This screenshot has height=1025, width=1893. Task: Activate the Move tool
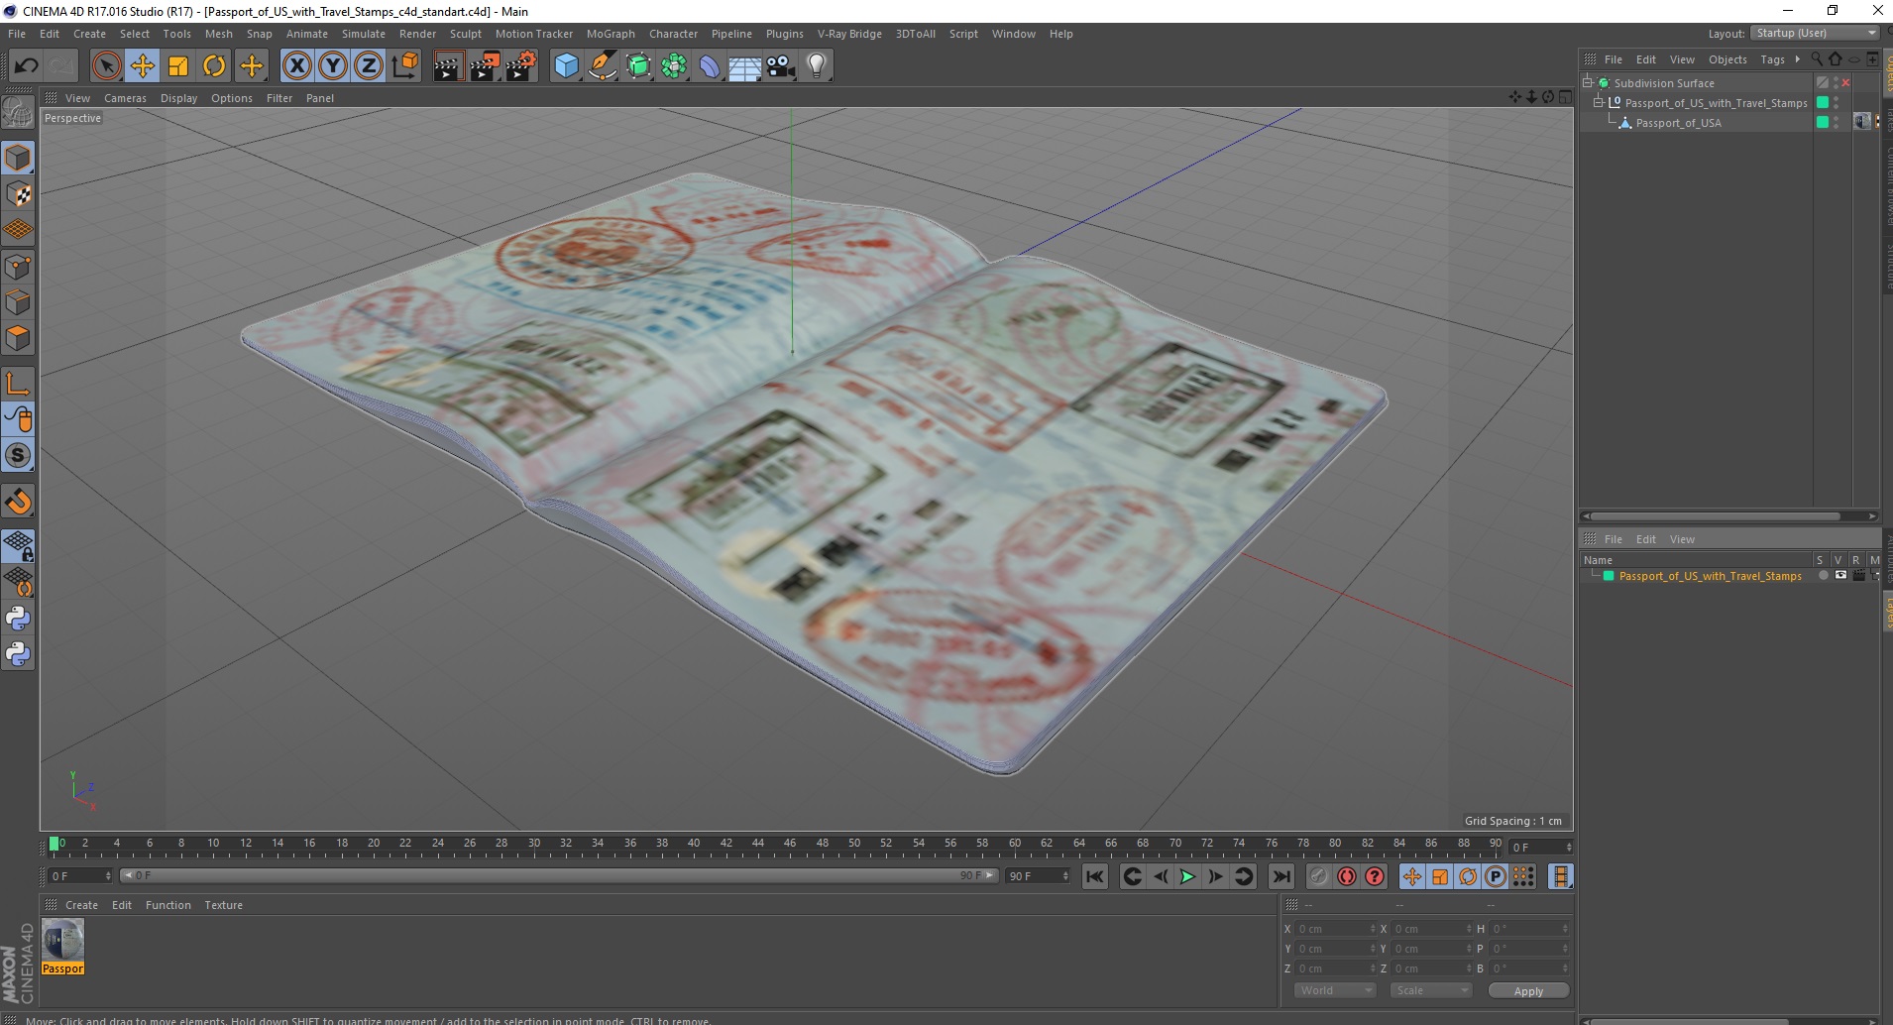pyautogui.click(x=143, y=66)
